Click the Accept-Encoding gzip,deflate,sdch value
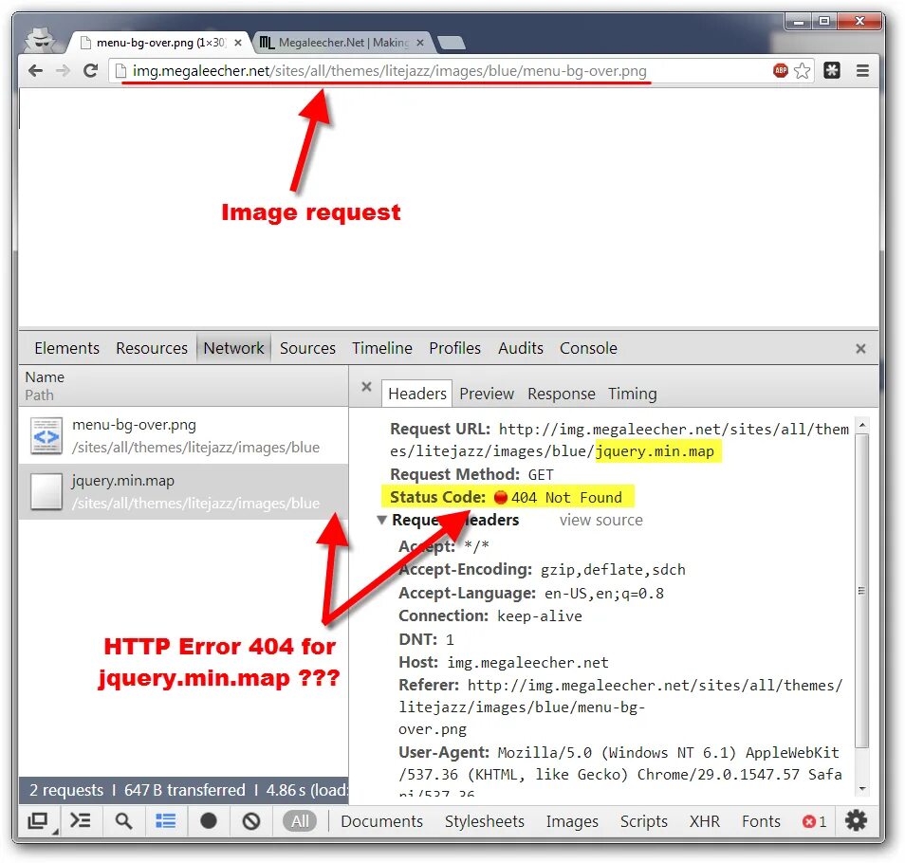The width and height of the screenshot is (905, 863). 613,570
